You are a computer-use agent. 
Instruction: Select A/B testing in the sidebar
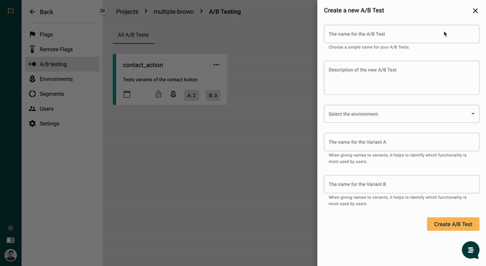(62, 64)
